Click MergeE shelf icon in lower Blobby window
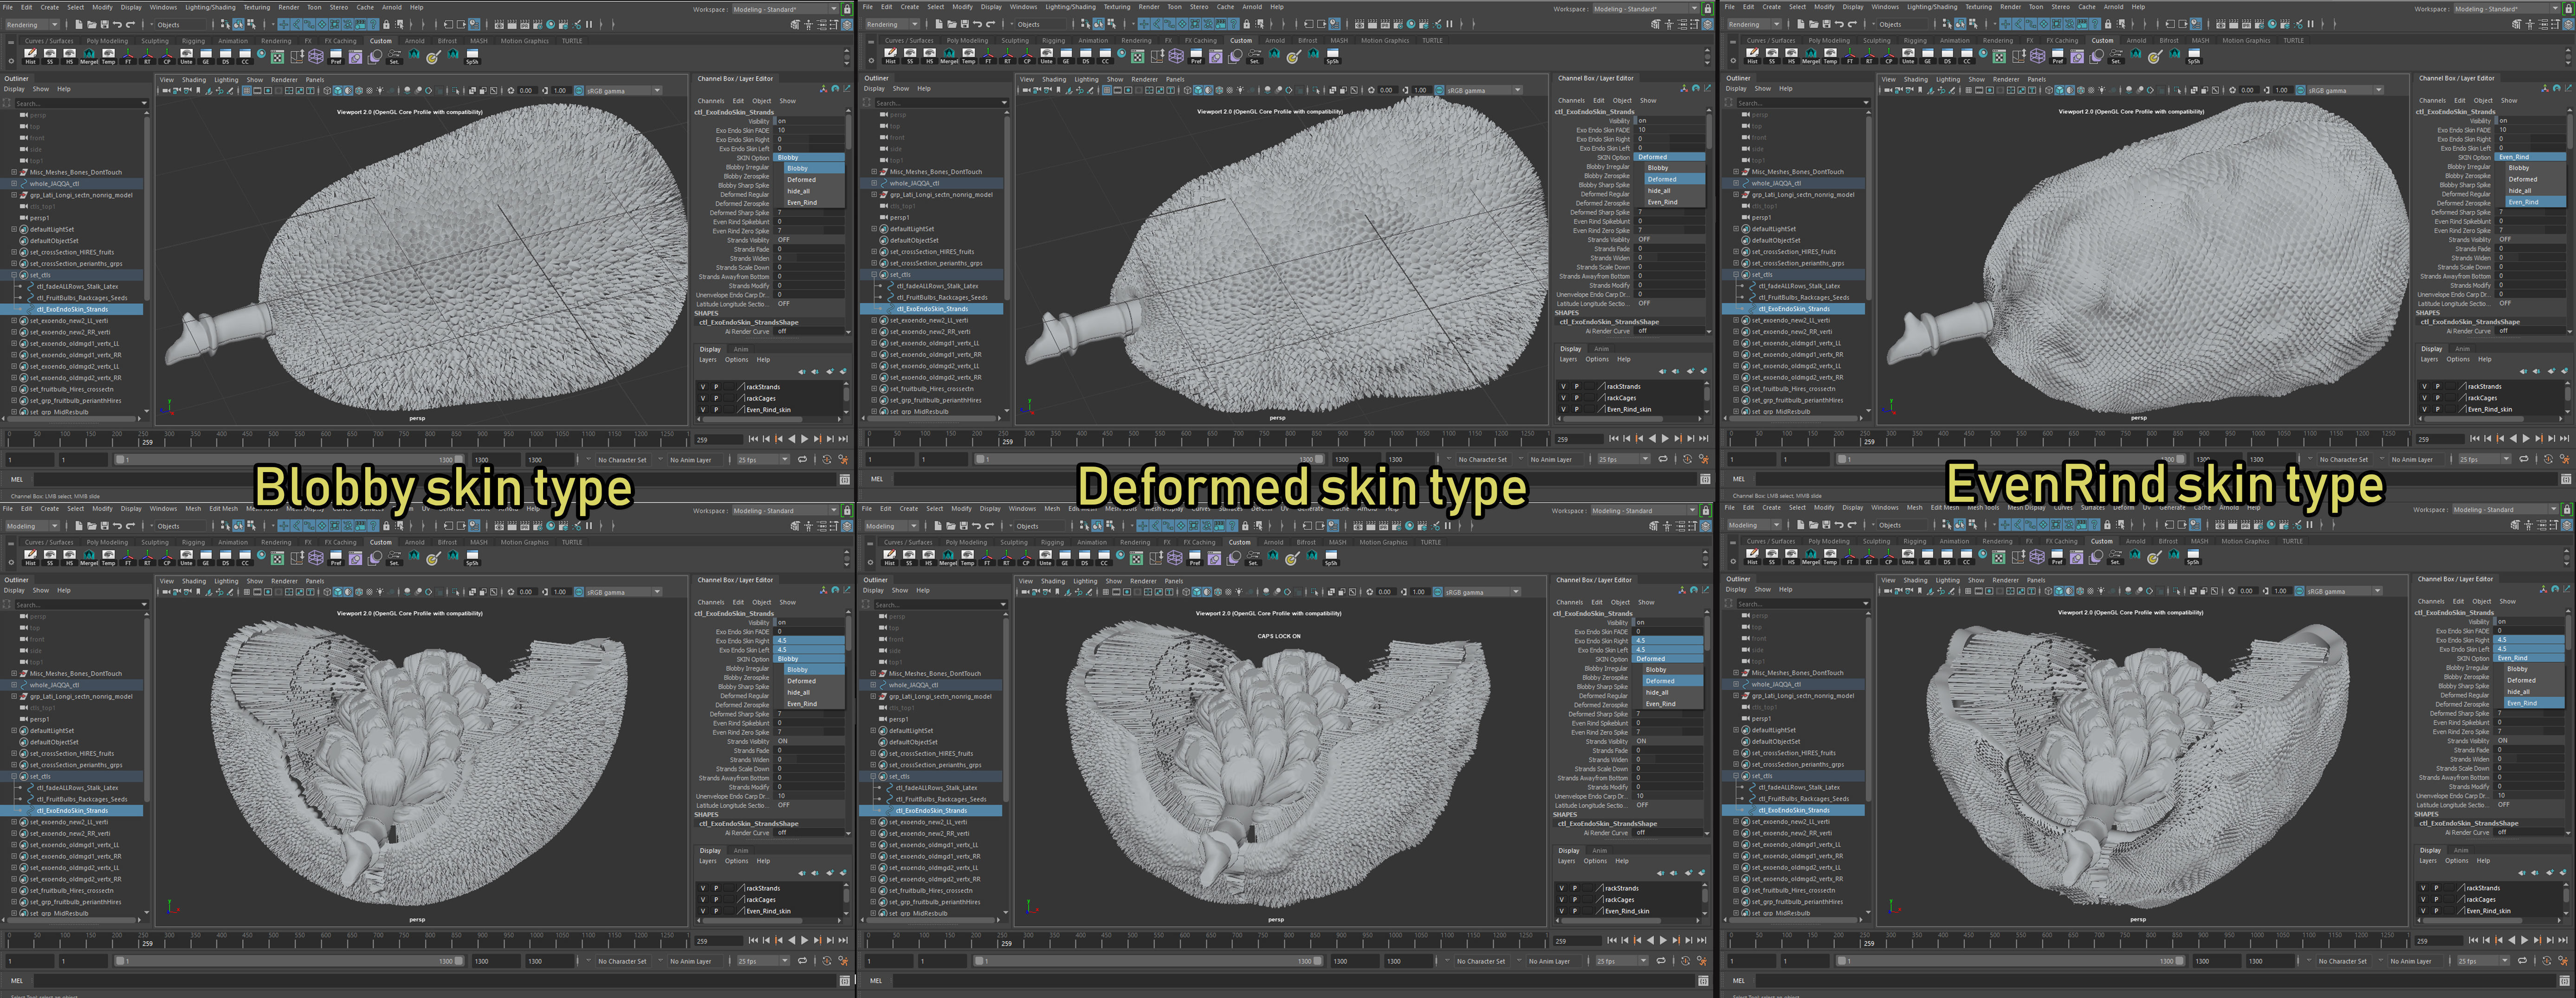2576x998 pixels. pyautogui.click(x=89, y=558)
